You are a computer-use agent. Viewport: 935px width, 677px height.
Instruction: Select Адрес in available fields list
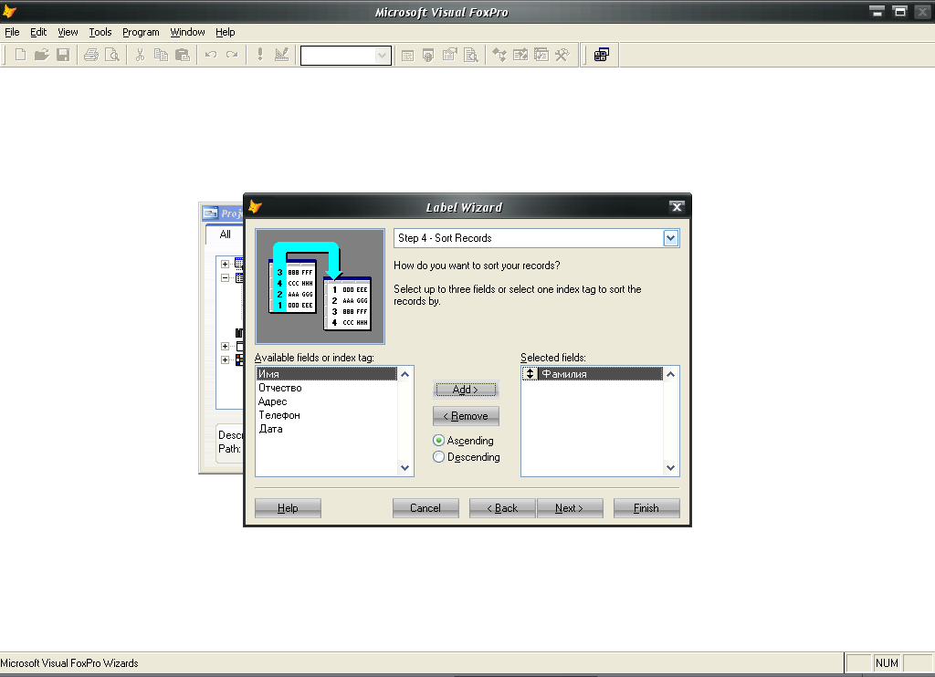(x=327, y=401)
